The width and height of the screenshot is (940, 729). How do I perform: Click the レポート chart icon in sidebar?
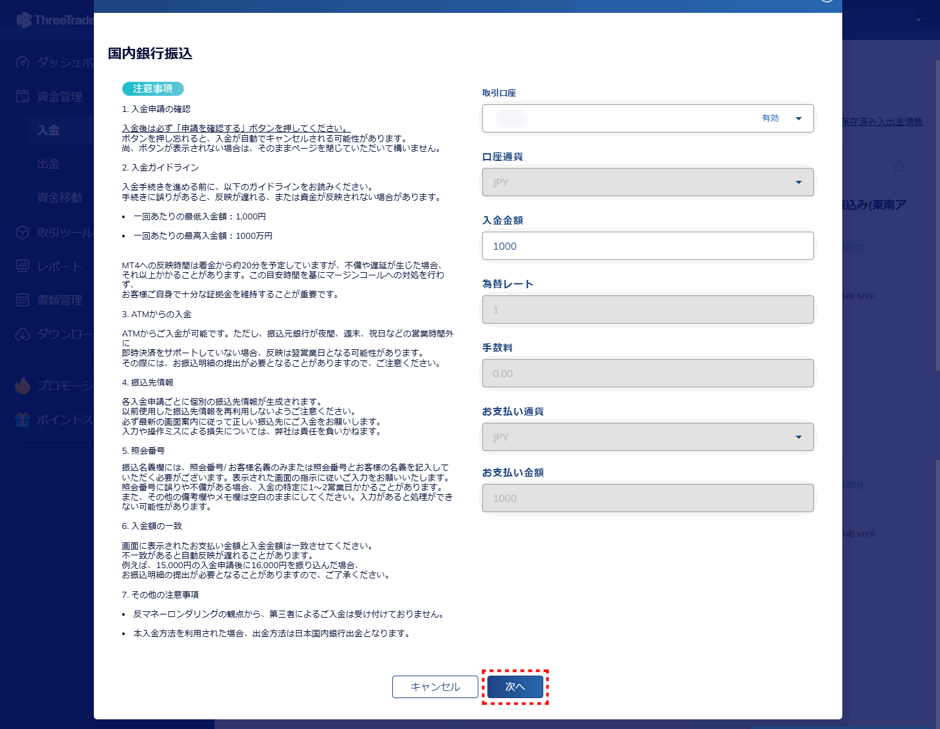[23, 266]
